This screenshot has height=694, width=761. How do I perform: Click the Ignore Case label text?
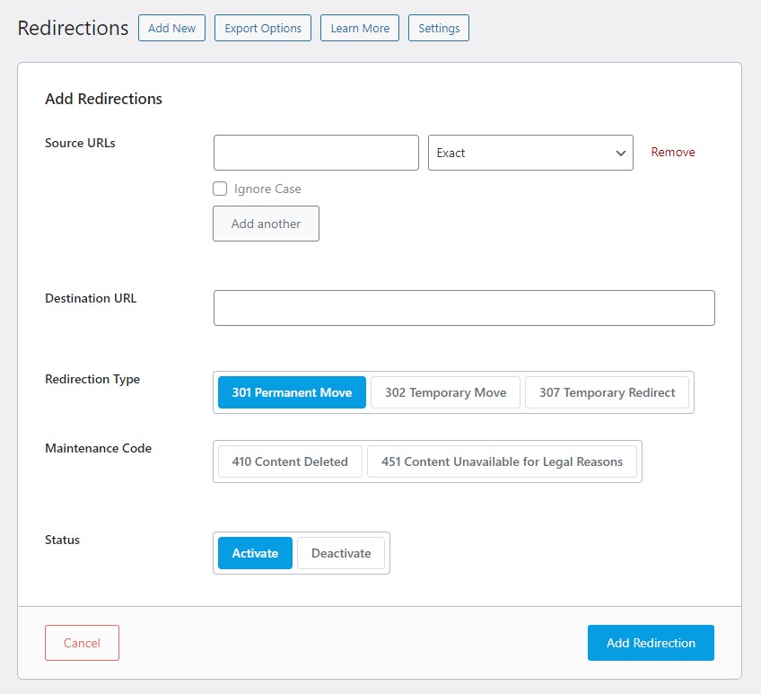[x=267, y=189]
